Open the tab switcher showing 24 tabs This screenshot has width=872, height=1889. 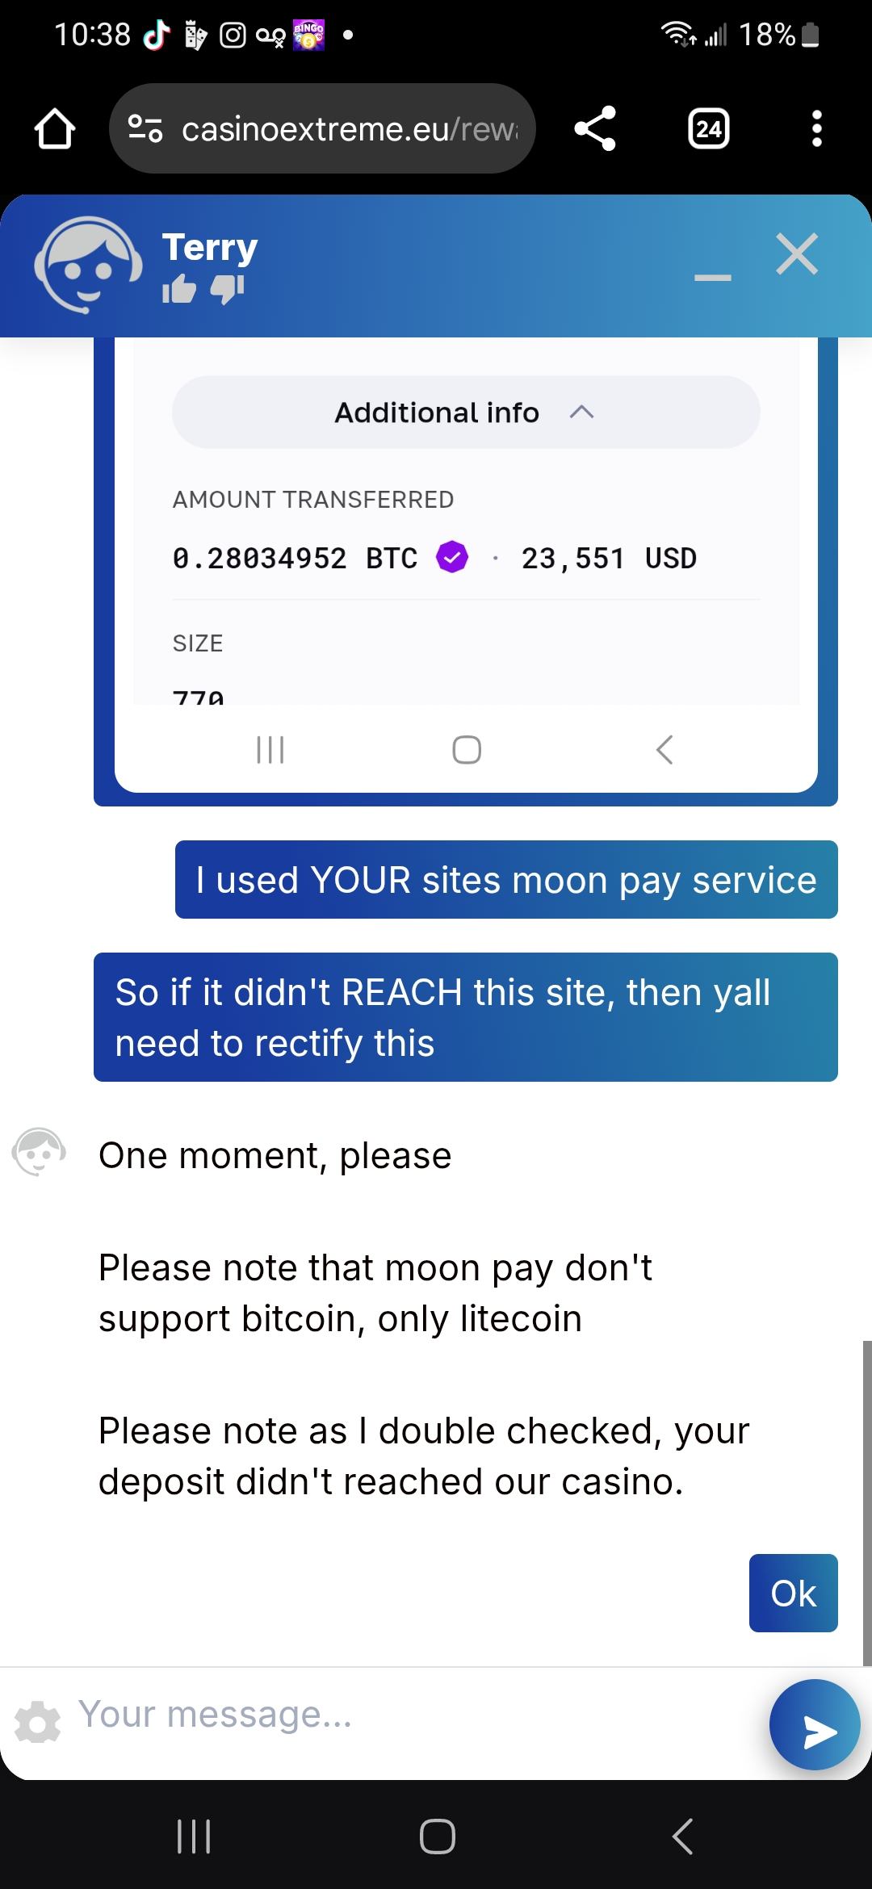coord(708,129)
